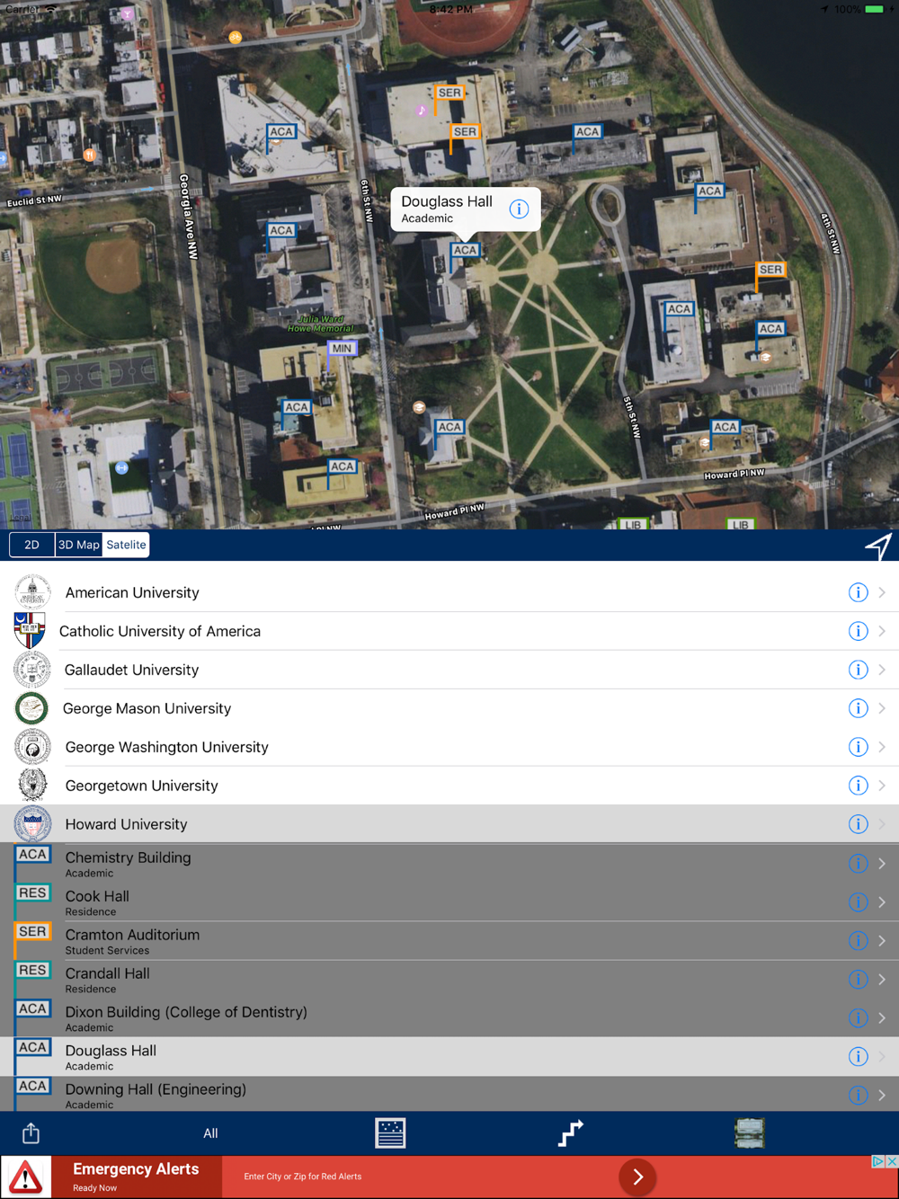Tap the stair-step route arrow icon
Viewport: 899px width, 1199px height.
click(x=570, y=1133)
